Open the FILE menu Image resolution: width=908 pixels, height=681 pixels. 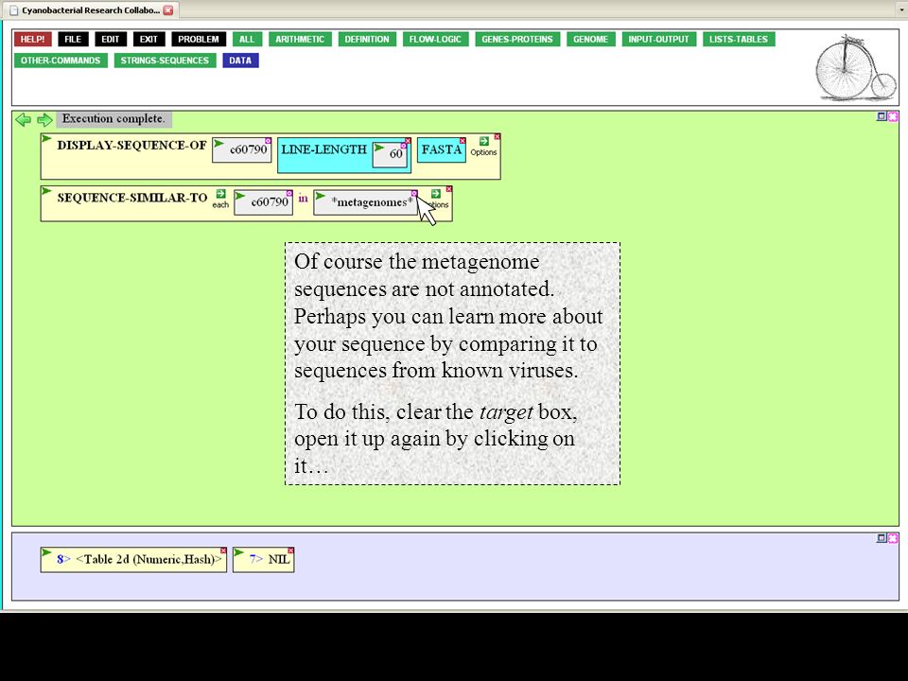(73, 40)
